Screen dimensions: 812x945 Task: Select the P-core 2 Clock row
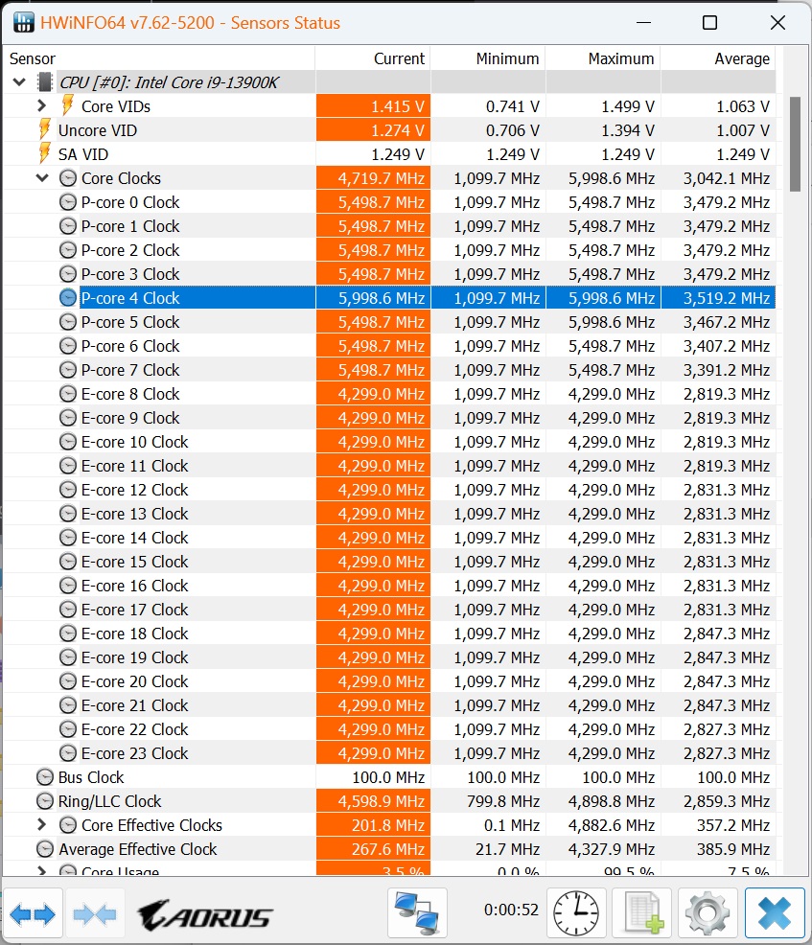(389, 250)
